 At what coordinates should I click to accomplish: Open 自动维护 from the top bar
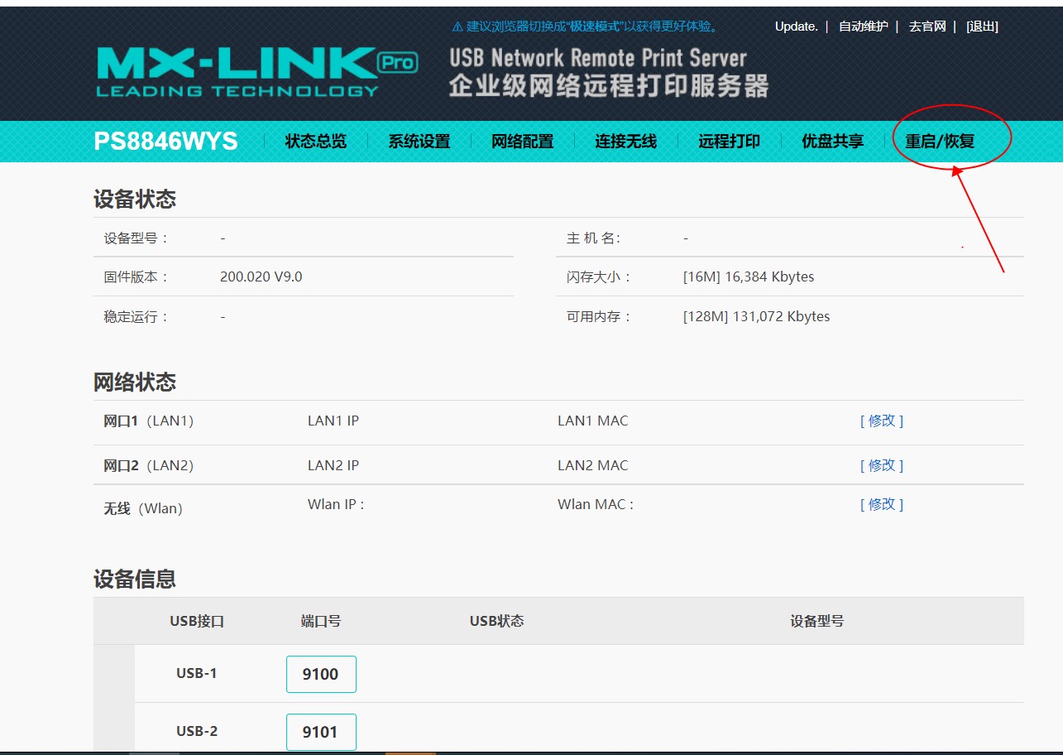[863, 26]
